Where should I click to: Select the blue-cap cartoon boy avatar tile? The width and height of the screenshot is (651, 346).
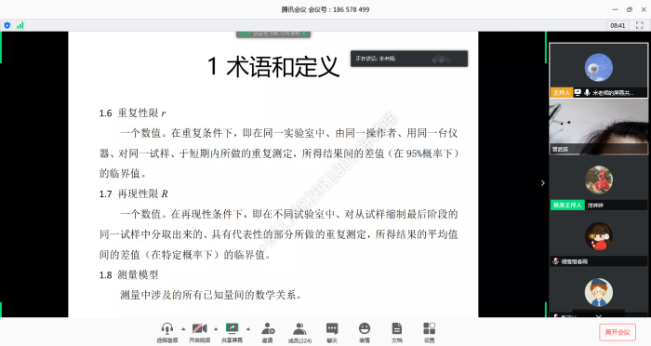pyautogui.click(x=598, y=293)
